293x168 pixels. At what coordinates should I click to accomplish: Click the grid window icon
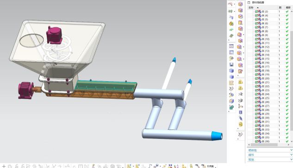(x=231, y=46)
